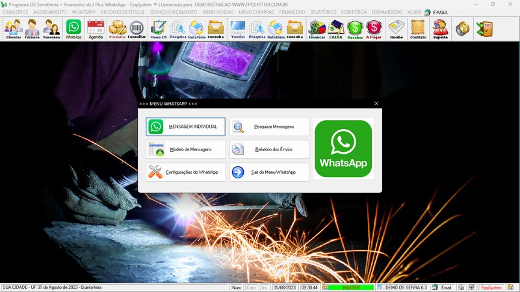This screenshot has height=292, width=520.
Task: Click the WhatsApp toolbar icon
Action: coord(73,29)
